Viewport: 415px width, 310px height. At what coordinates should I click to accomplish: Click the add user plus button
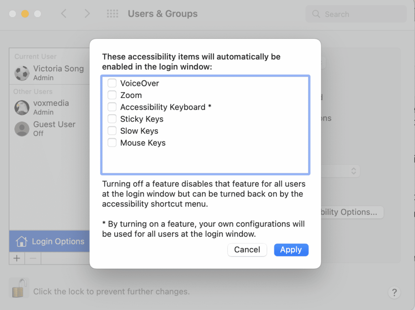(x=17, y=258)
